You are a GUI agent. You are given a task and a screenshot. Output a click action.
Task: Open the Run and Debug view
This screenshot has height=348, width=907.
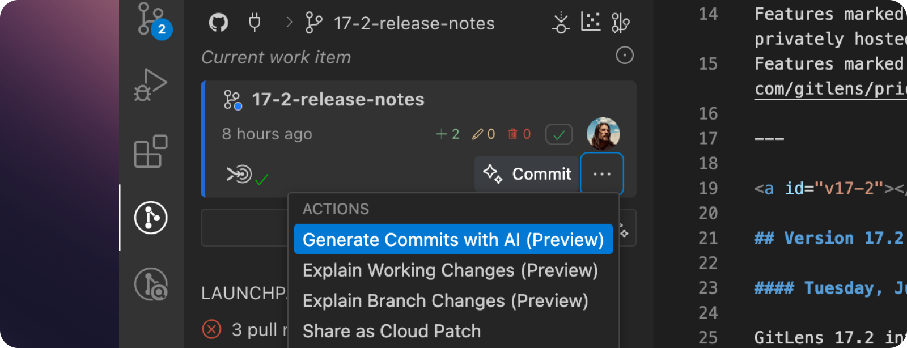151,85
